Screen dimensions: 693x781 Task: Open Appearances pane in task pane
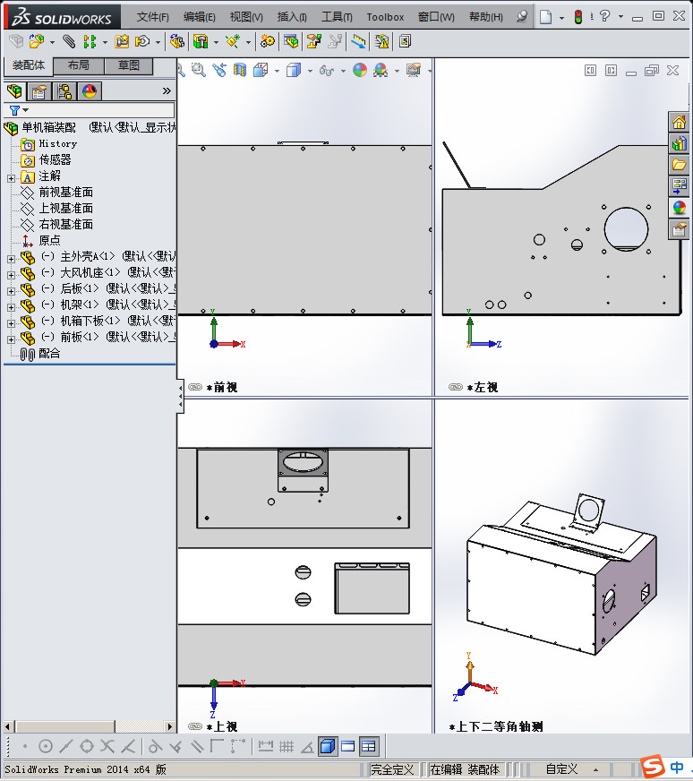click(679, 208)
